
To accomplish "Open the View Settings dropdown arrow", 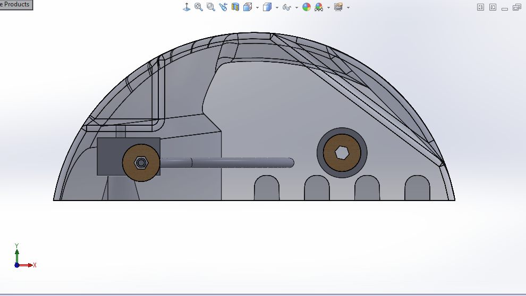I will click(x=348, y=7).
